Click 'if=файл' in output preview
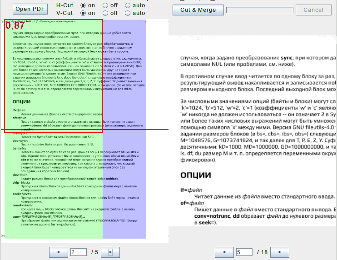Image resolution: width=337 pixels, height=260 pixels. (191, 190)
